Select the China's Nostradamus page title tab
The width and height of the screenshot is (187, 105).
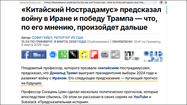[94, 3]
